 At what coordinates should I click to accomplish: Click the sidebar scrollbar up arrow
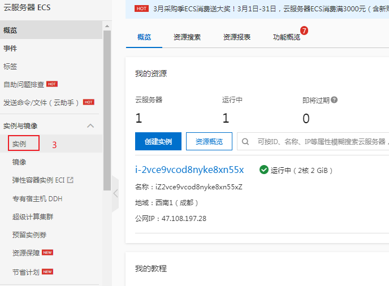pos(107,26)
